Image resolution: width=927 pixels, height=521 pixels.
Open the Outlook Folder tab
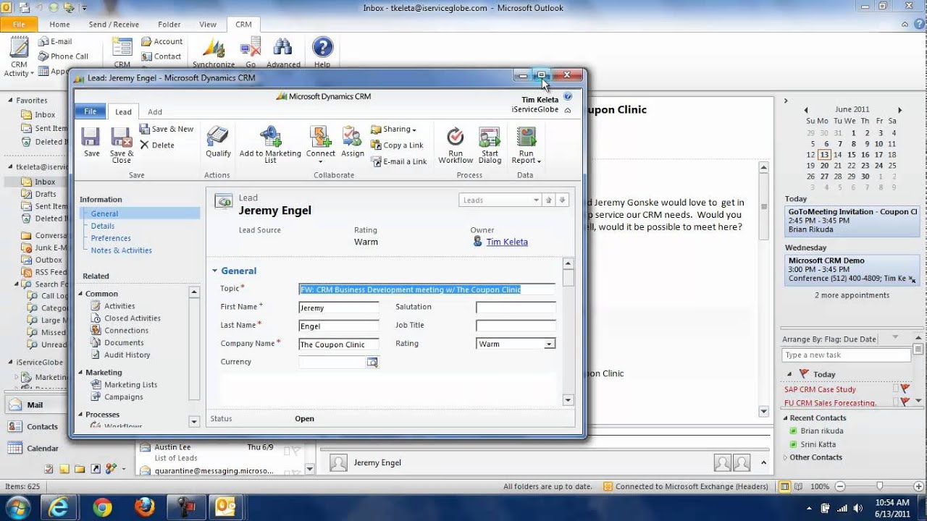169,24
